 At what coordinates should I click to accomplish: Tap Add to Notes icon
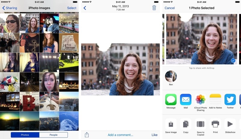point(215,99)
